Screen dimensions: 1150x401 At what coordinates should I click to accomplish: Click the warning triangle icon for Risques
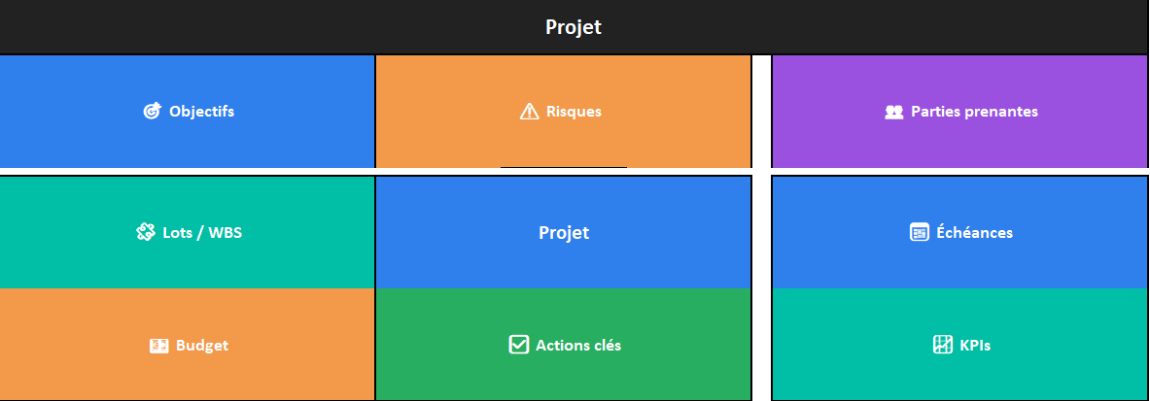click(x=529, y=112)
